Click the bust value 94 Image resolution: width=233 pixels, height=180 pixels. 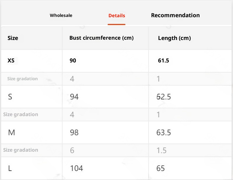74,97
